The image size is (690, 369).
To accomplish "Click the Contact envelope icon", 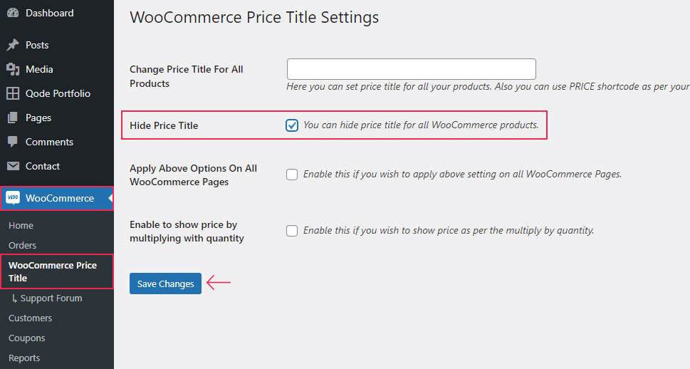I will coord(13,166).
